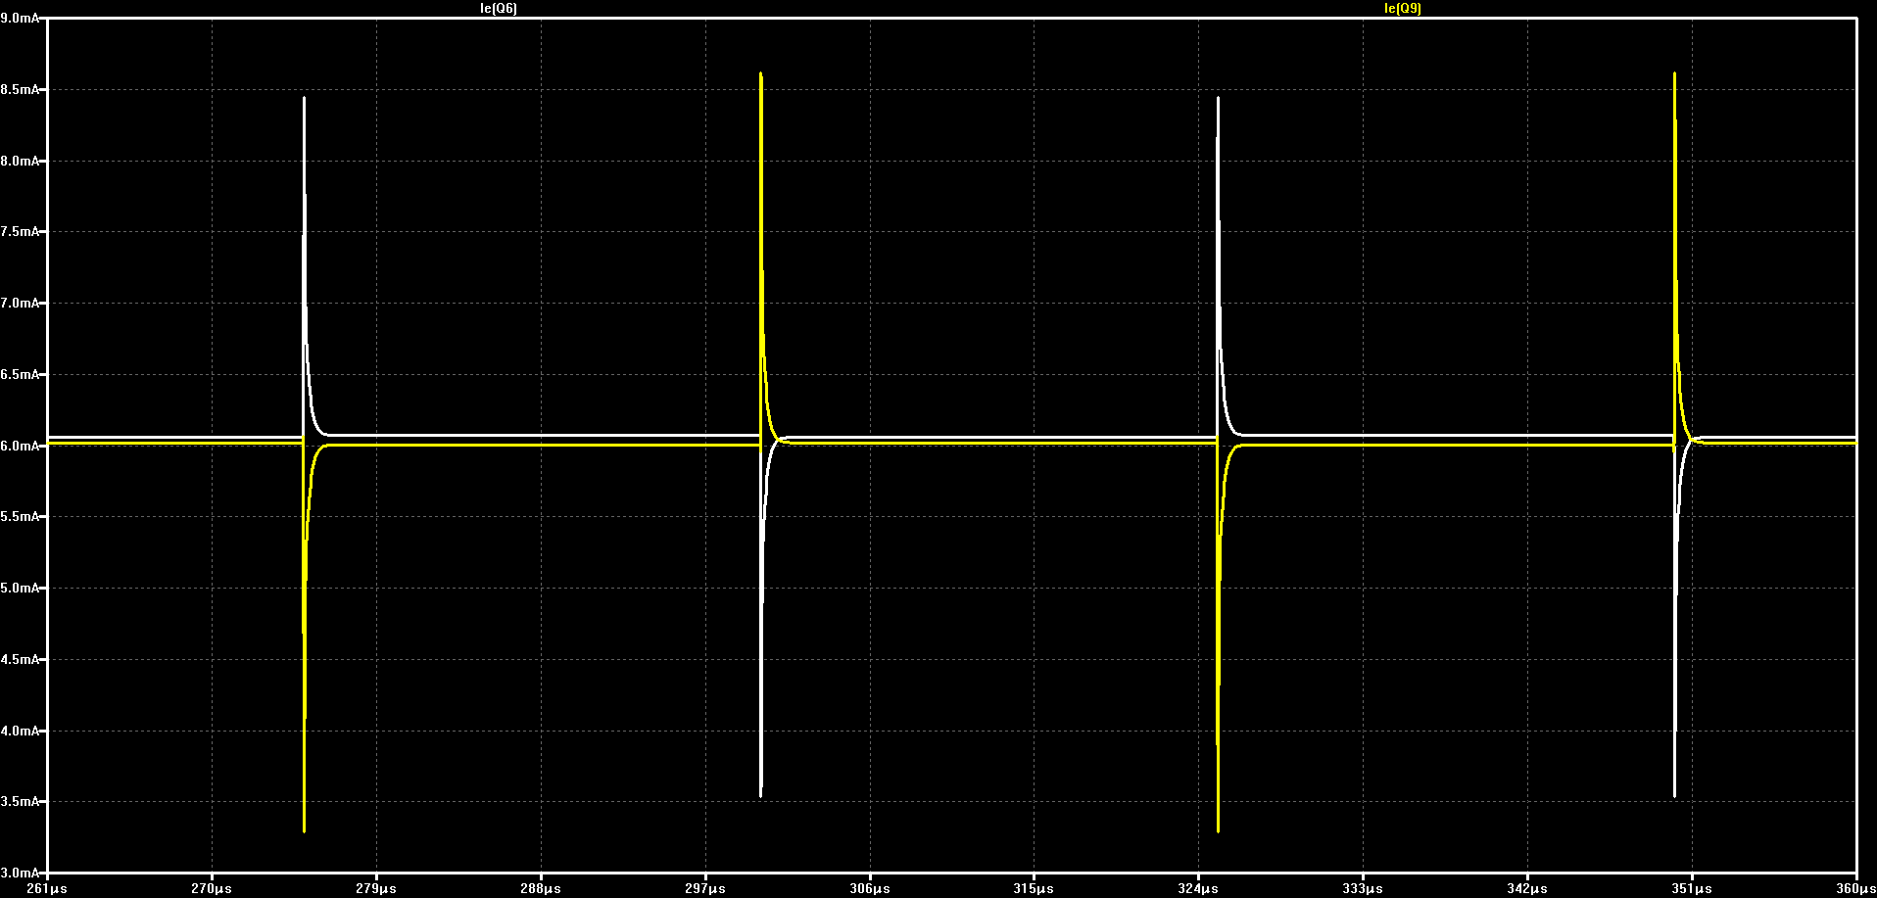This screenshot has height=898, width=1877.
Task: Click the 333µs time axis label
Action: [x=1363, y=888]
